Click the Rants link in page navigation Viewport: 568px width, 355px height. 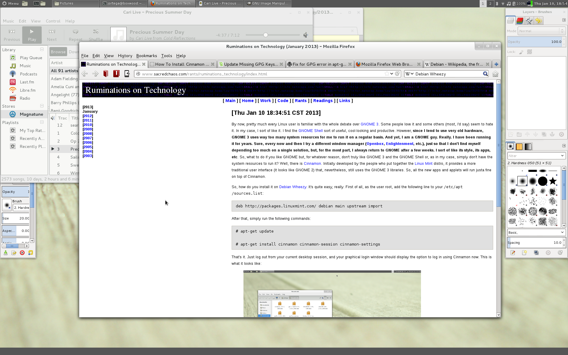[301, 101]
